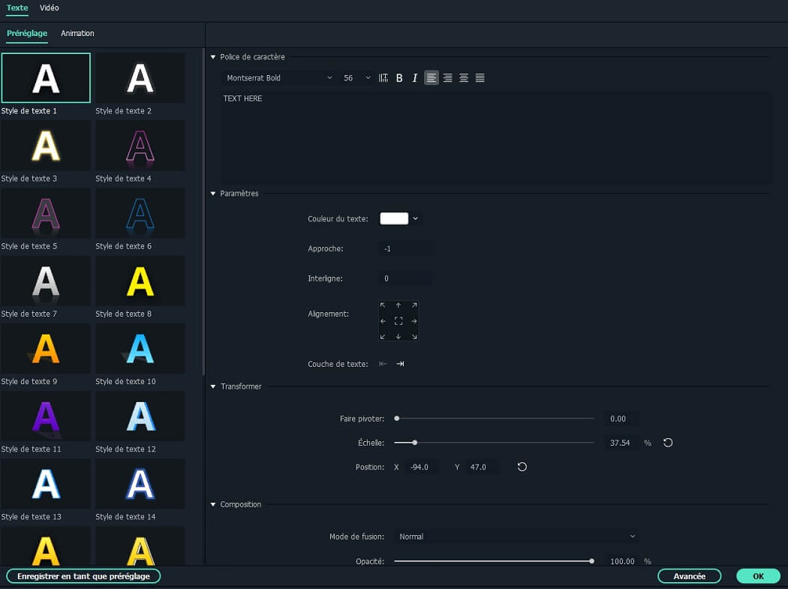Align text to the bottom-right corner

(414, 337)
